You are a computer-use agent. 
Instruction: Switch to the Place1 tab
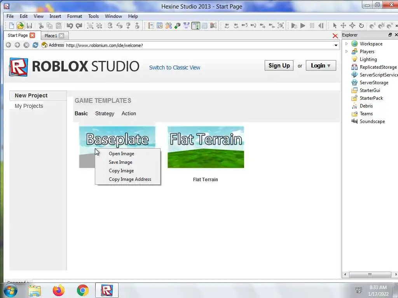coord(51,36)
